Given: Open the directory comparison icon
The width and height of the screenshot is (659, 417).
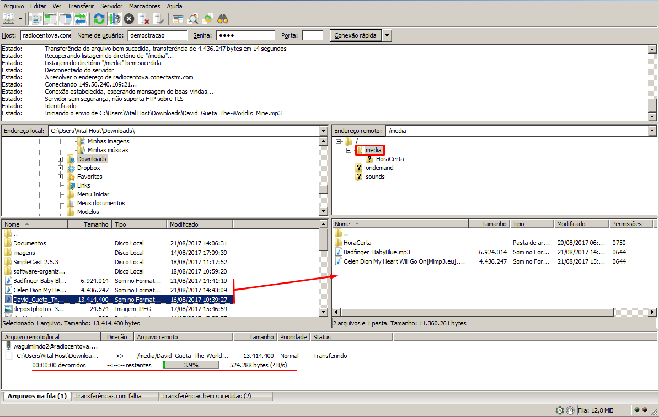Looking at the screenshot, I should [x=178, y=19].
